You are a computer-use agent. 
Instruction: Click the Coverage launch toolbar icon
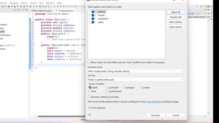(9, 6)
